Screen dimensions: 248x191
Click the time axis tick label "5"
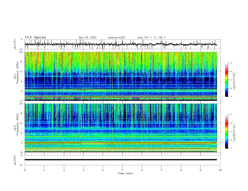[x=122, y=170]
